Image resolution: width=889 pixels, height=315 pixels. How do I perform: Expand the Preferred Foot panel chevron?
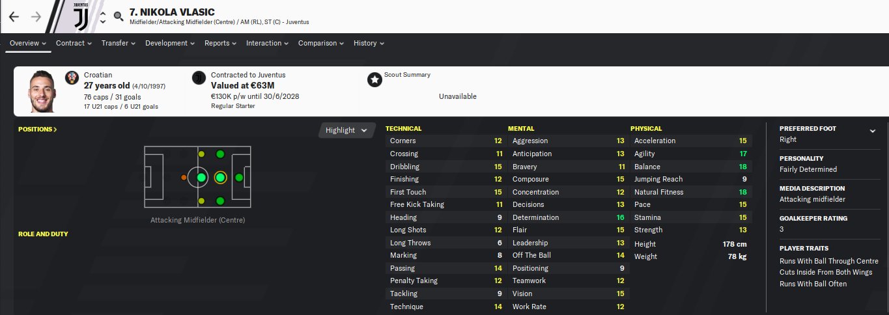[873, 131]
